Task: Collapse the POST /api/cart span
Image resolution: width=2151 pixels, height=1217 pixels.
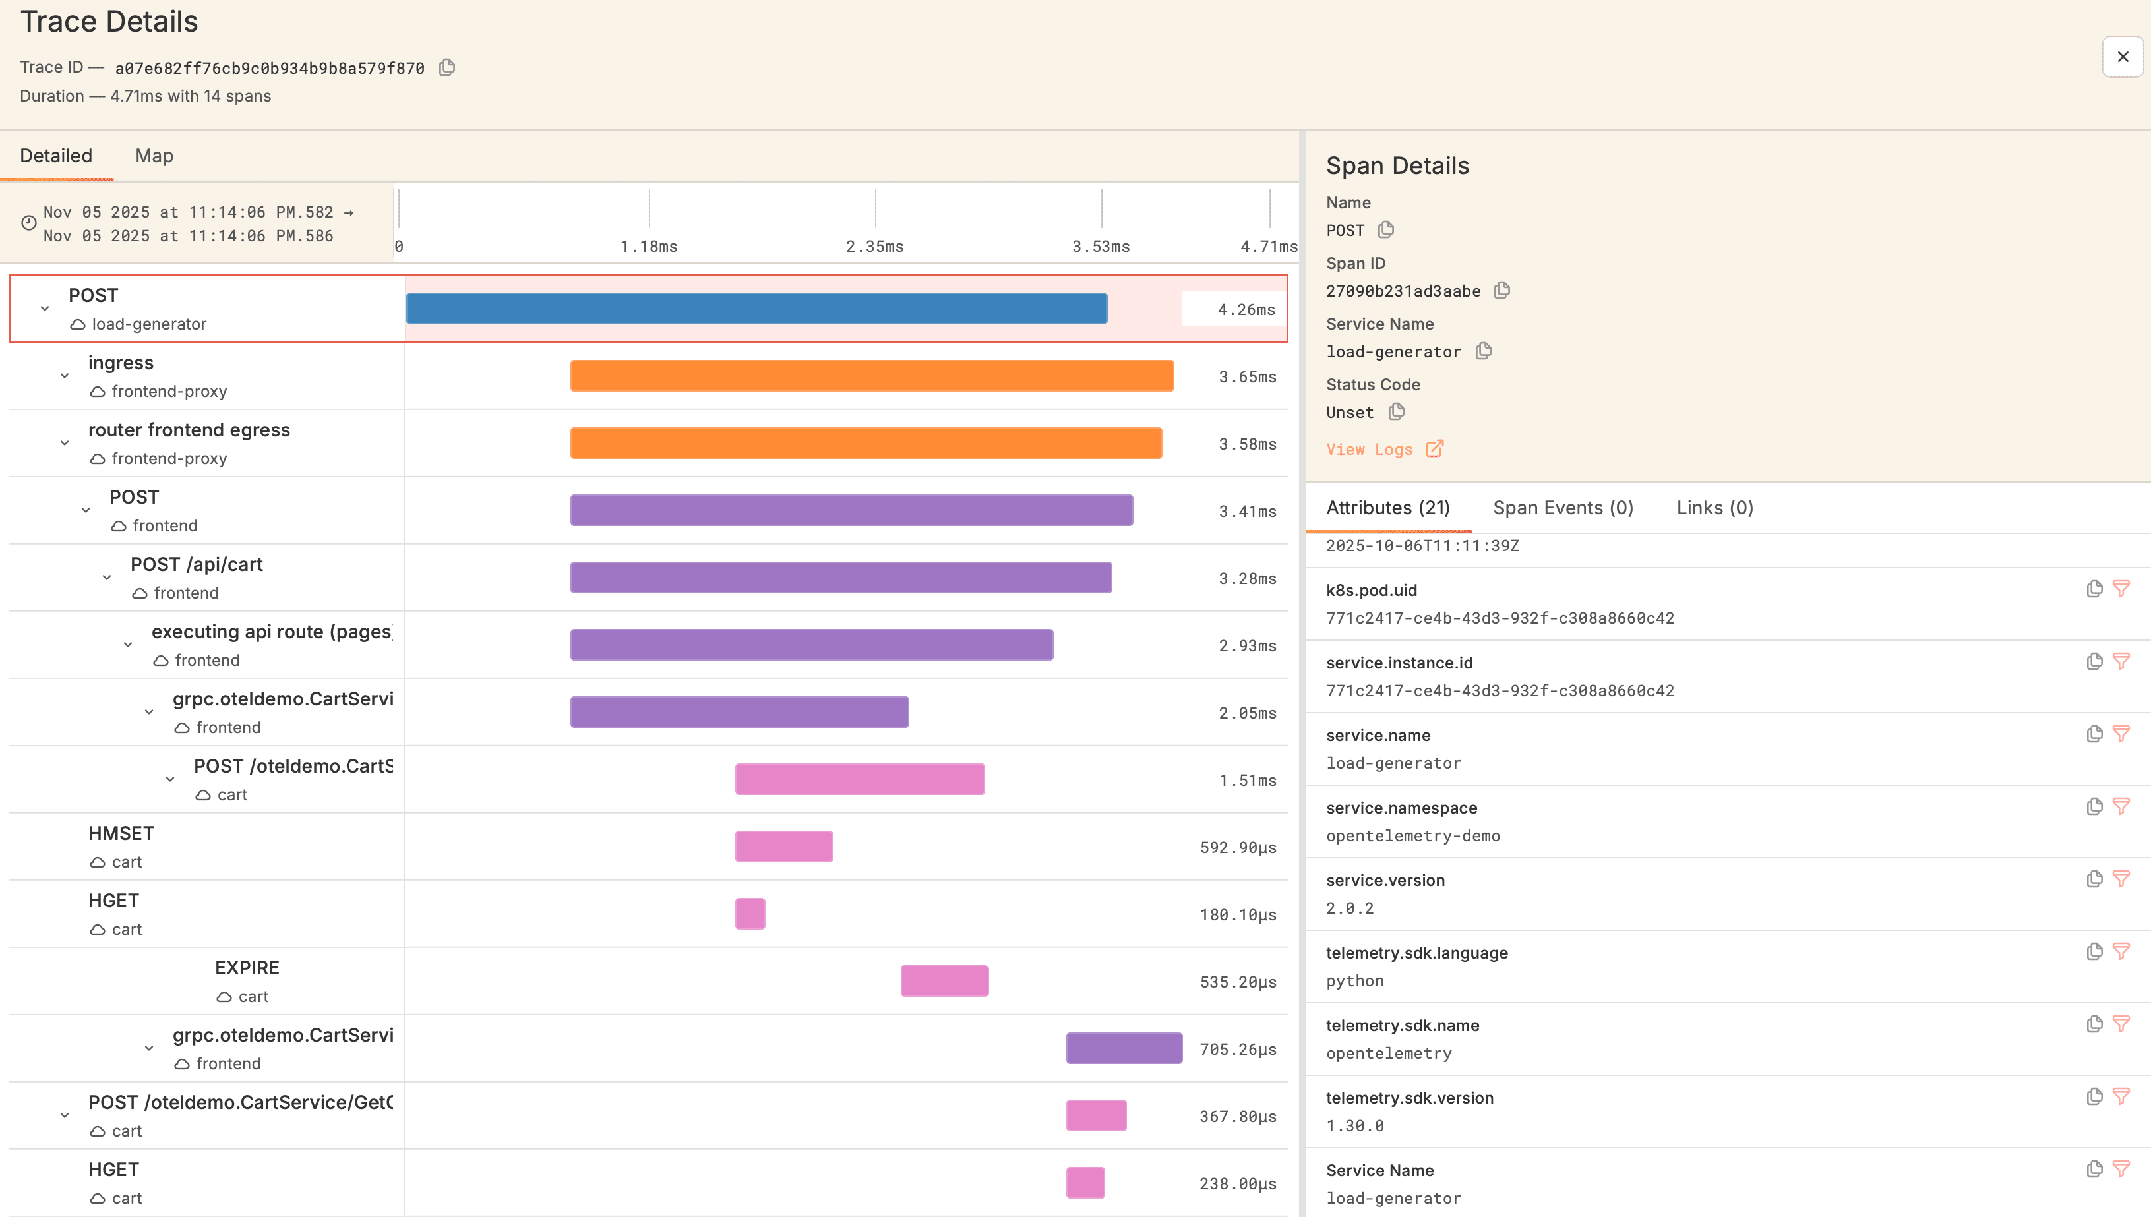Action: tap(107, 578)
